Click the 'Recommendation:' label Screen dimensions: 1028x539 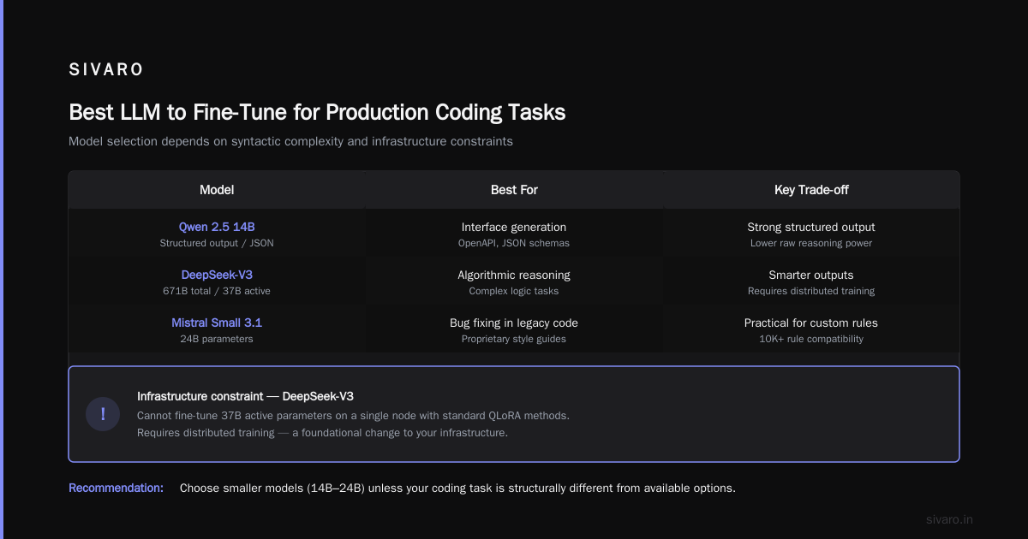click(x=116, y=488)
